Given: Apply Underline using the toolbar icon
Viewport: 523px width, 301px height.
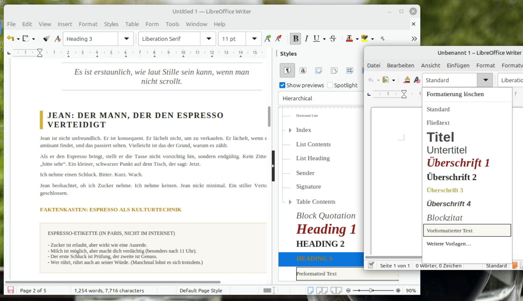Looking at the screenshot, I should pos(316,39).
